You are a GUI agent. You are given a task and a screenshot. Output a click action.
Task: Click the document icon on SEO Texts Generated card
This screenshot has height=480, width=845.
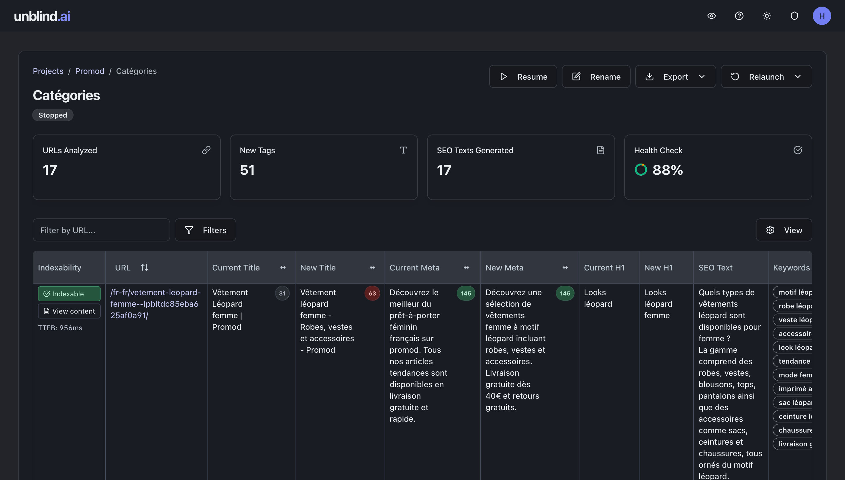pyautogui.click(x=600, y=150)
